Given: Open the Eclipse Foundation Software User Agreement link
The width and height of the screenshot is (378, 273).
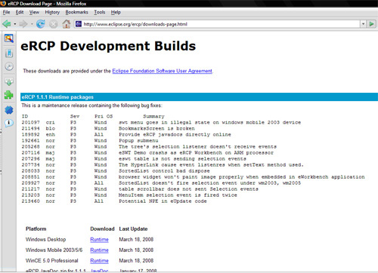Looking at the screenshot, I should [x=162, y=71].
